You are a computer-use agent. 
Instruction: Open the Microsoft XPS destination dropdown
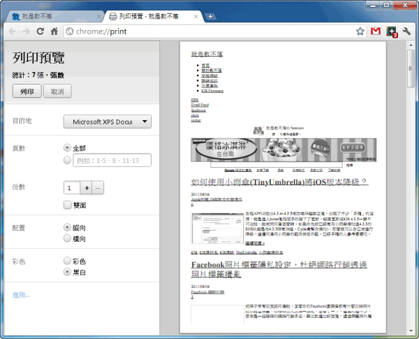(108, 122)
